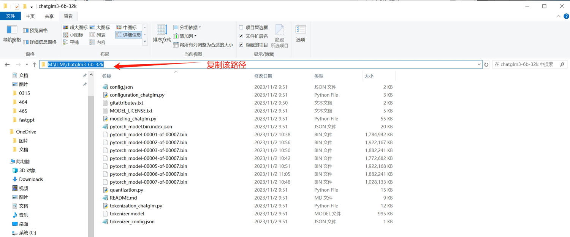This screenshot has width=570, height=237.
Task: Toggle file name extensions (文件扩展名) checkbox
Action: (x=241, y=36)
